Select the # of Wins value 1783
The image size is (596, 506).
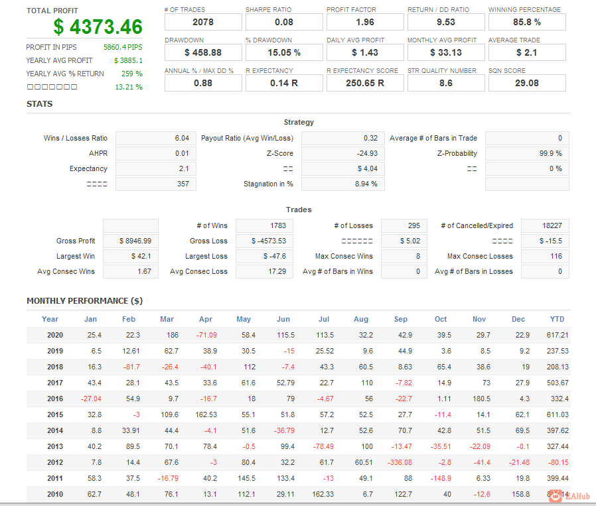264,225
